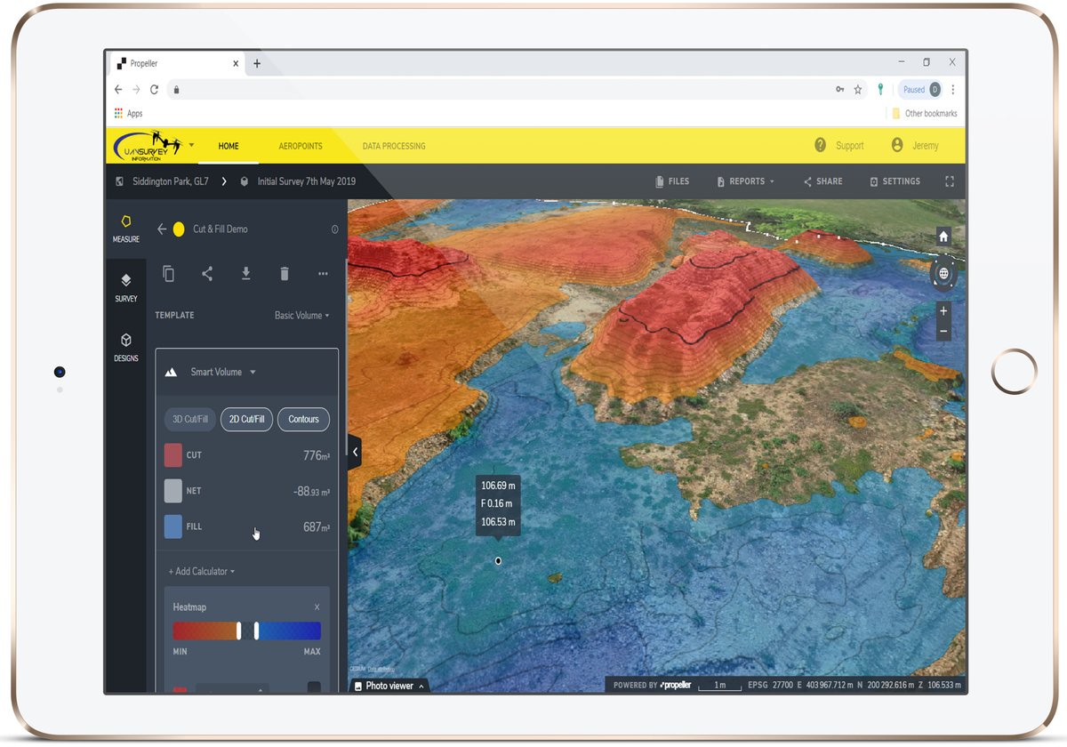
Task: Go back from Cut & Fill Demo
Action: [x=162, y=229]
